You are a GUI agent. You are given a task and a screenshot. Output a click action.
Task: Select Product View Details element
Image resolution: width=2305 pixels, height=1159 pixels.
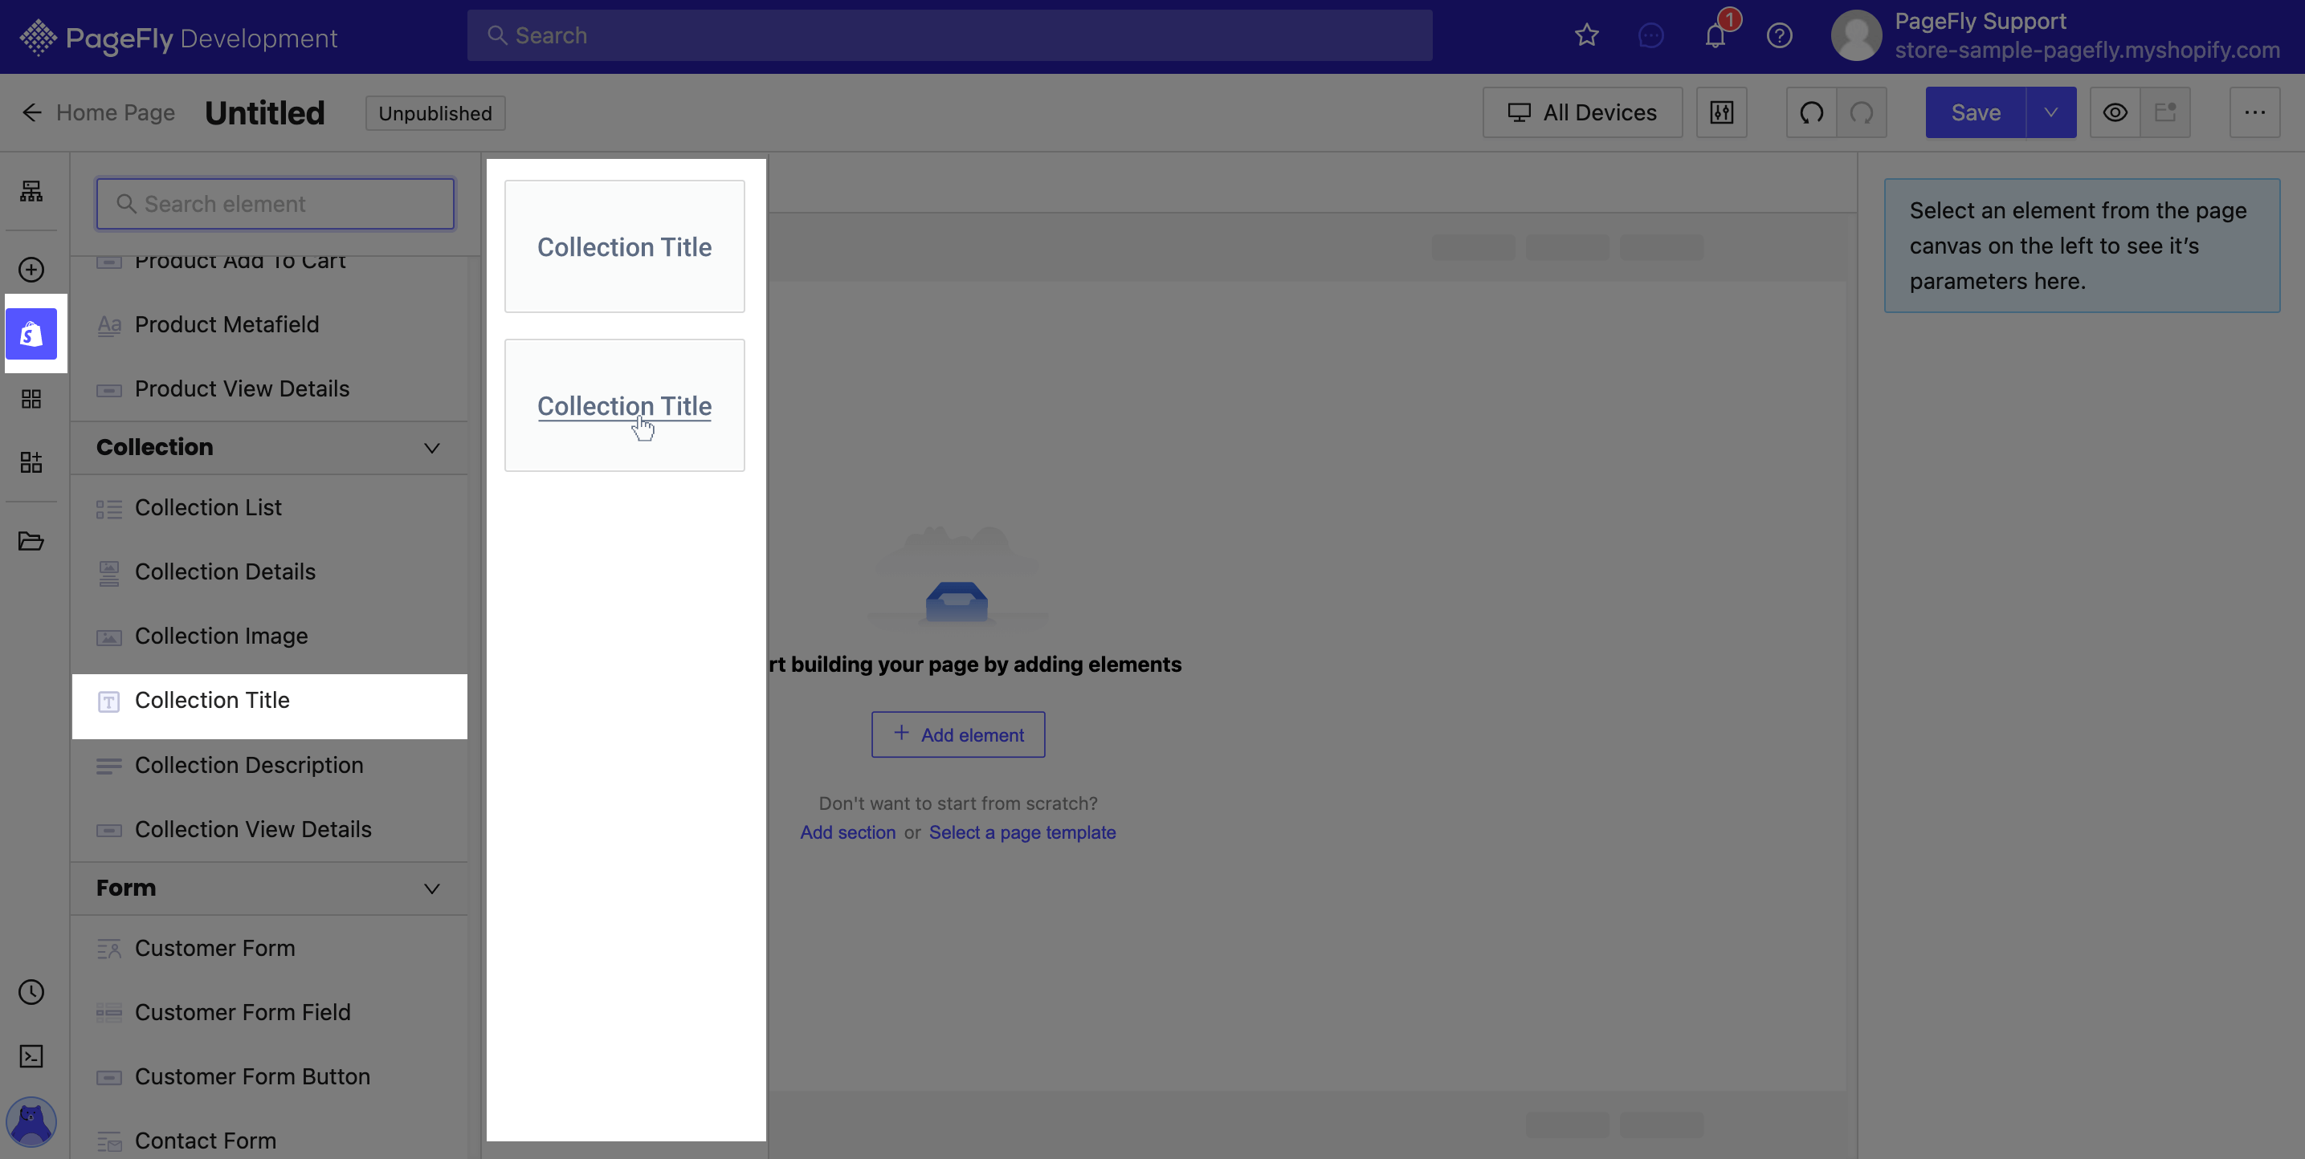click(269, 389)
